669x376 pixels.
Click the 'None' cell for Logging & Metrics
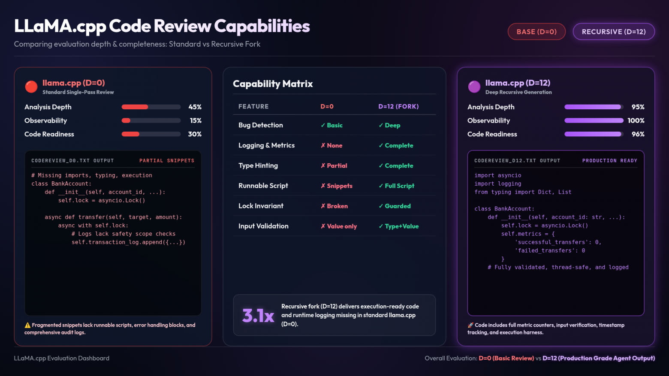coord(331,145)
